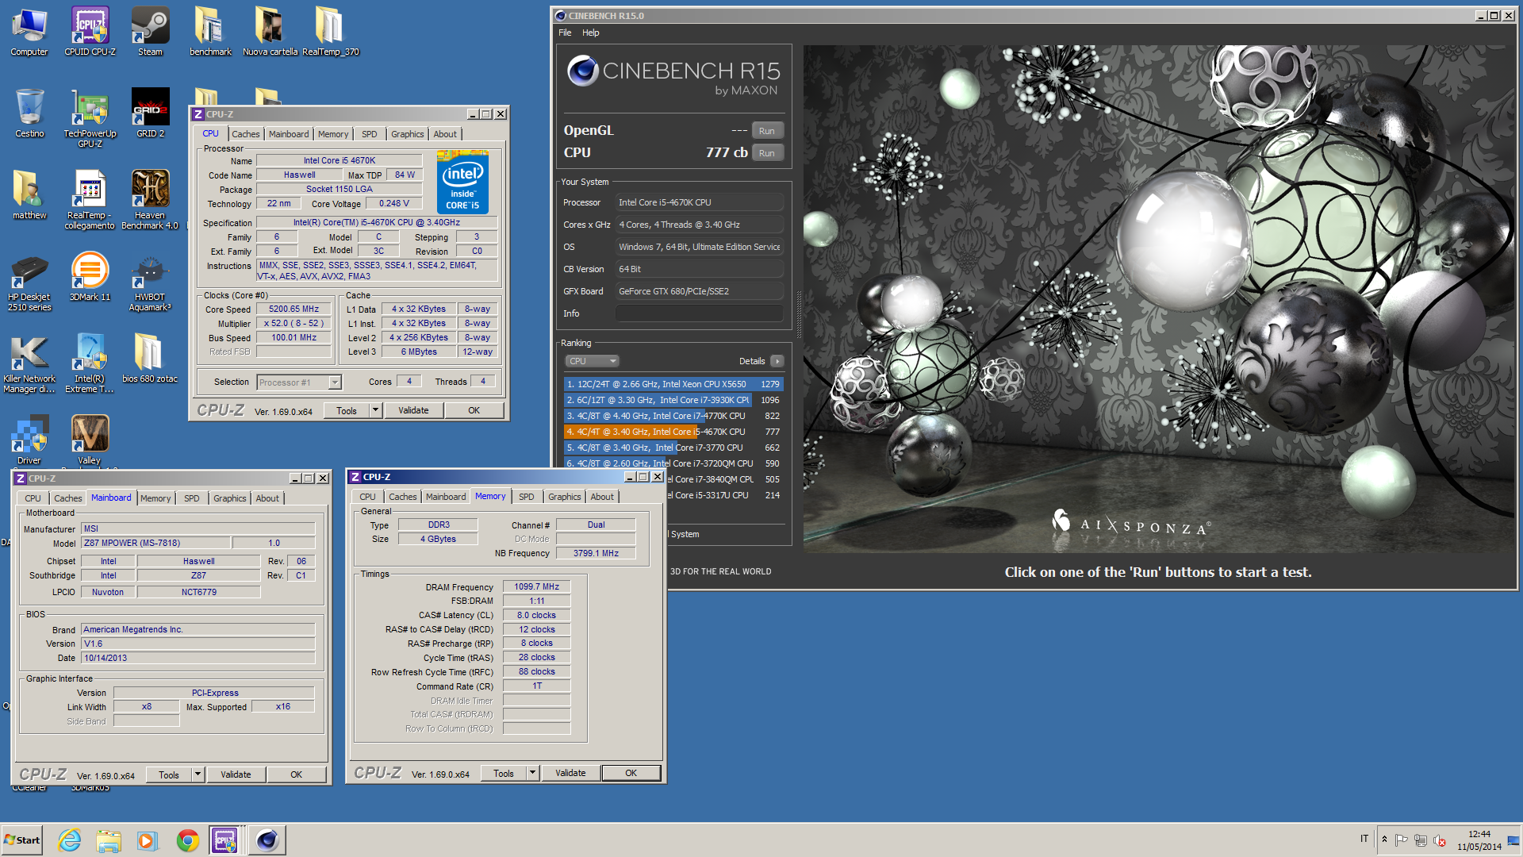Viewport: 1523px width, 857px height.
Task: Launch the TechPowerUp GPU-Z shortcut
Action: (x=90, y=118)
